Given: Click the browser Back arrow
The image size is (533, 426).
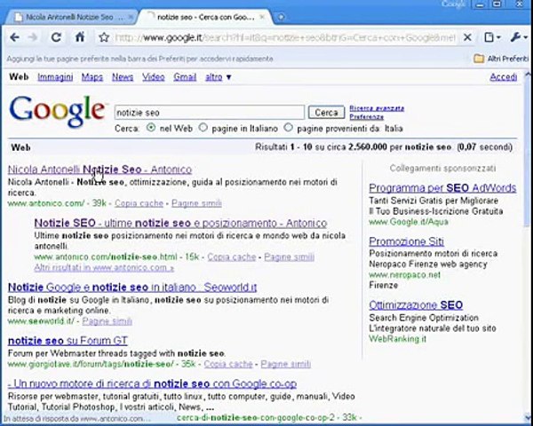Looking at the screenshot, I should [x=14, y=37].
